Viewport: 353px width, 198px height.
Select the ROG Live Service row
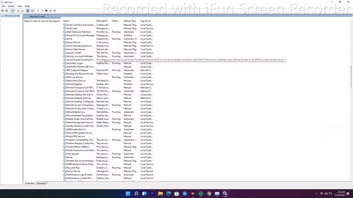[108, 77]
